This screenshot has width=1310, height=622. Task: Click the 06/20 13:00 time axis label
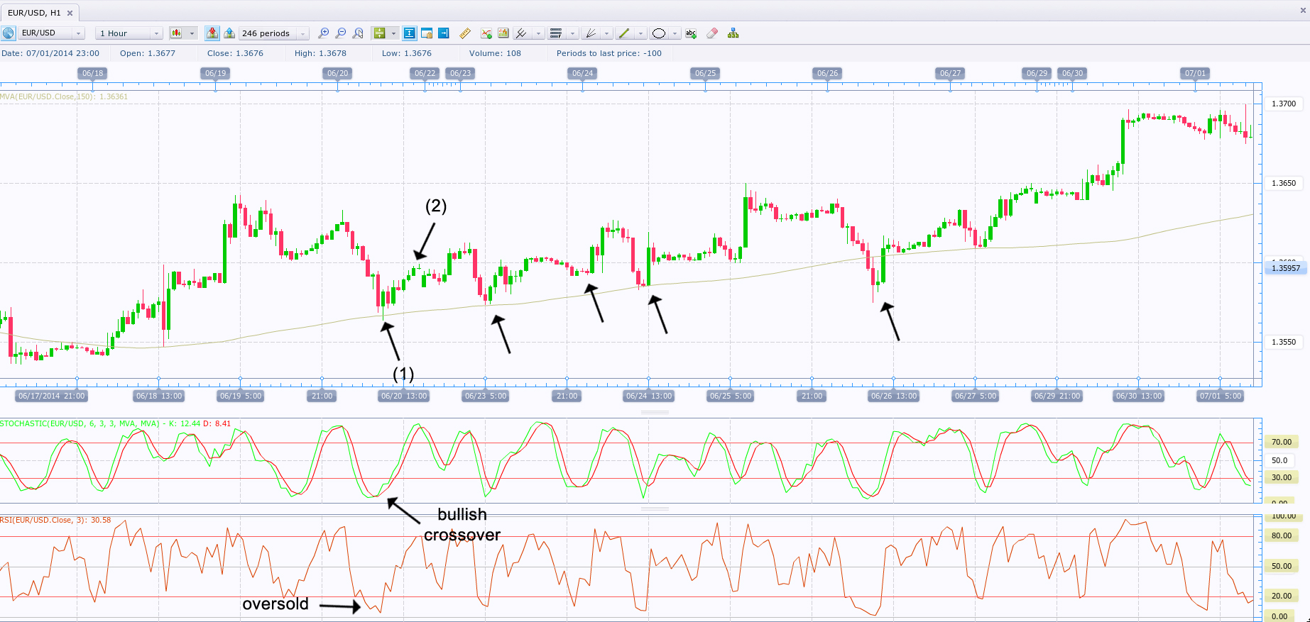pos(403,396)
